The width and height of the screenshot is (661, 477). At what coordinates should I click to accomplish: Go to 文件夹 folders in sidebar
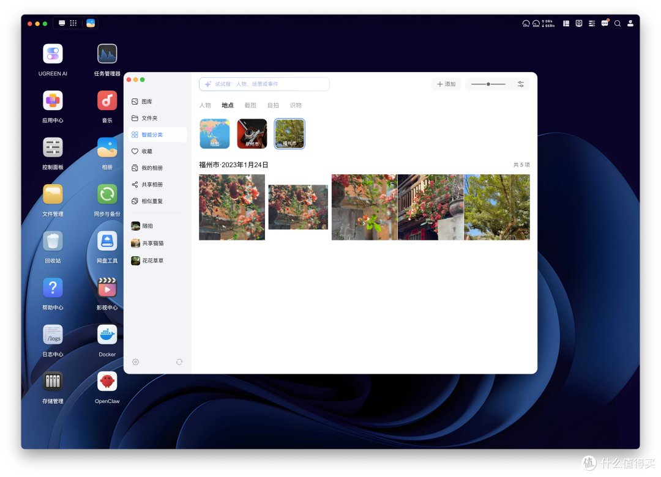158,118
